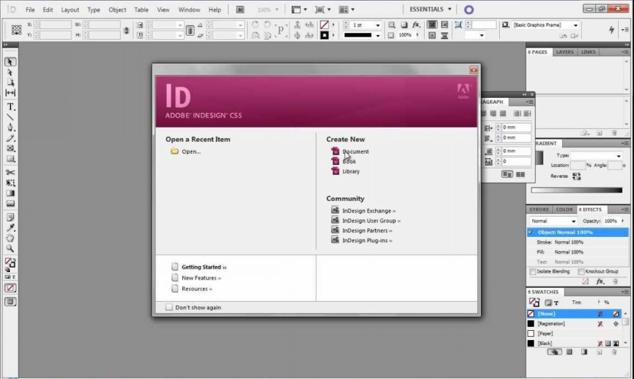Select the Pencil tool
The image size is (634, 379).
point(10,138)
